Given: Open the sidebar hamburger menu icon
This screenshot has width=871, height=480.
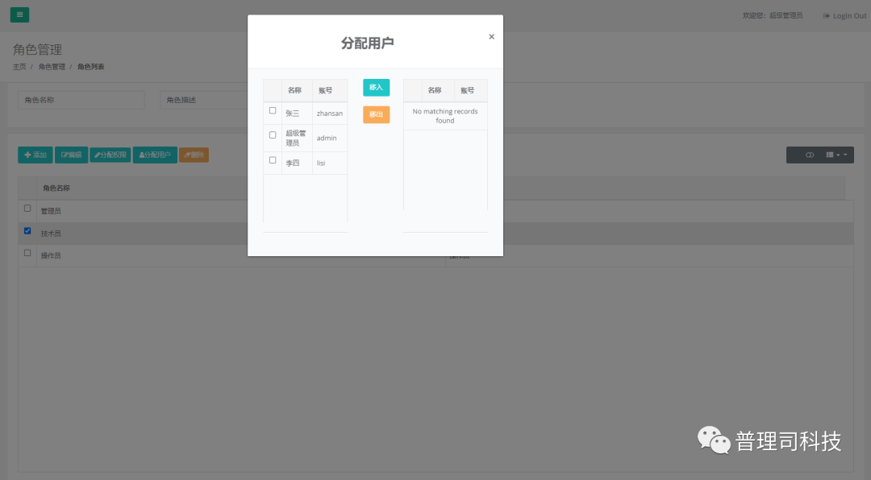Looking at the screenshot, I should pyautogui.click(x=19, y=14).
